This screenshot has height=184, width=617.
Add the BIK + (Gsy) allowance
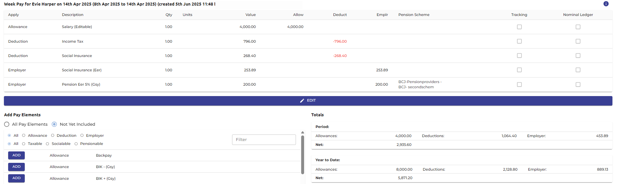16,178
